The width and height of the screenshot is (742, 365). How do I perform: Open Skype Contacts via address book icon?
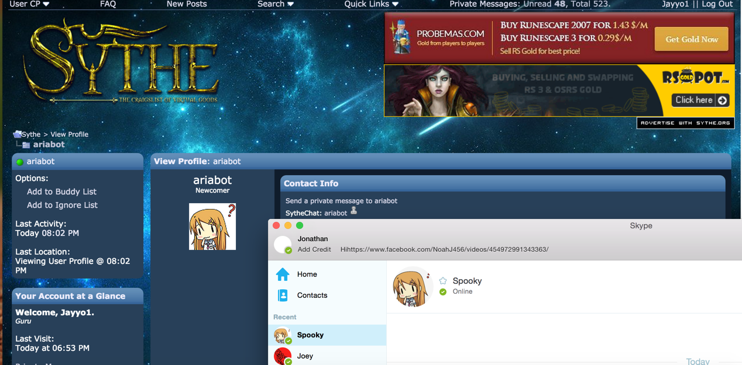coord(283,296)
